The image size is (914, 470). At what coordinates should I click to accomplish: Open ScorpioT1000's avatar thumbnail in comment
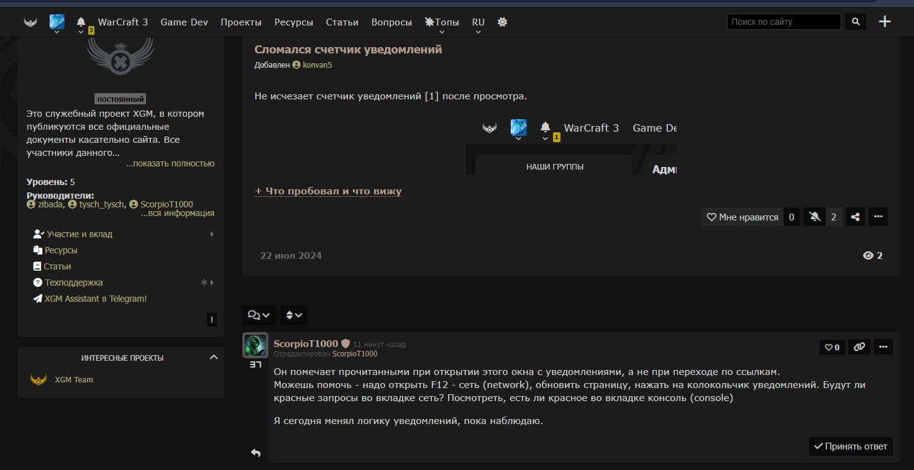pyautogui.click(x=255, y=345)
